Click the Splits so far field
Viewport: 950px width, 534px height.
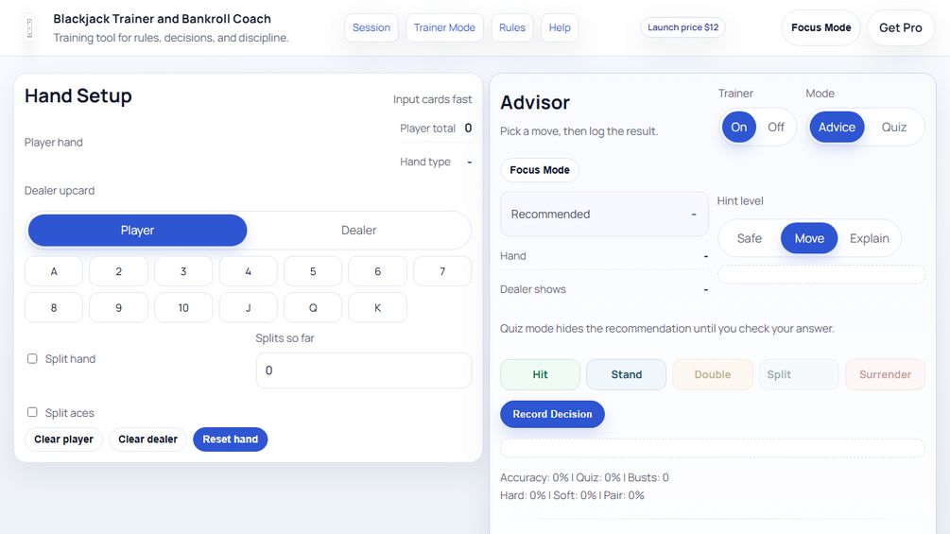(x=363, y=370)
